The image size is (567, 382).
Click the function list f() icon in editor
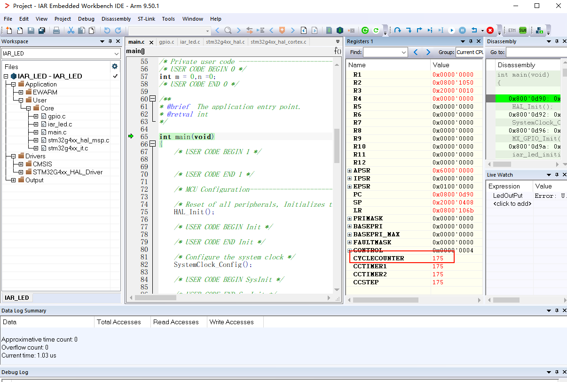click(338, 51)
